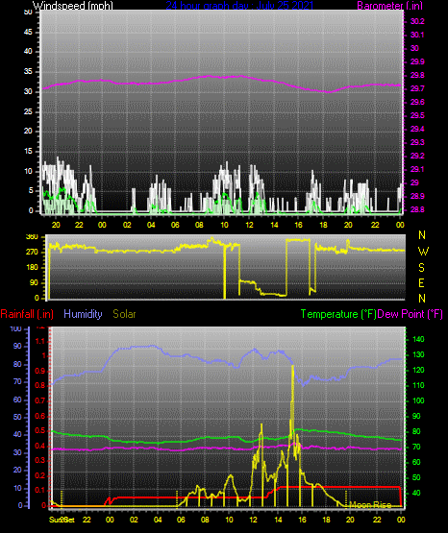Click the '360' wind direction axis value
448x533 pixels.
tap(32, 237)
